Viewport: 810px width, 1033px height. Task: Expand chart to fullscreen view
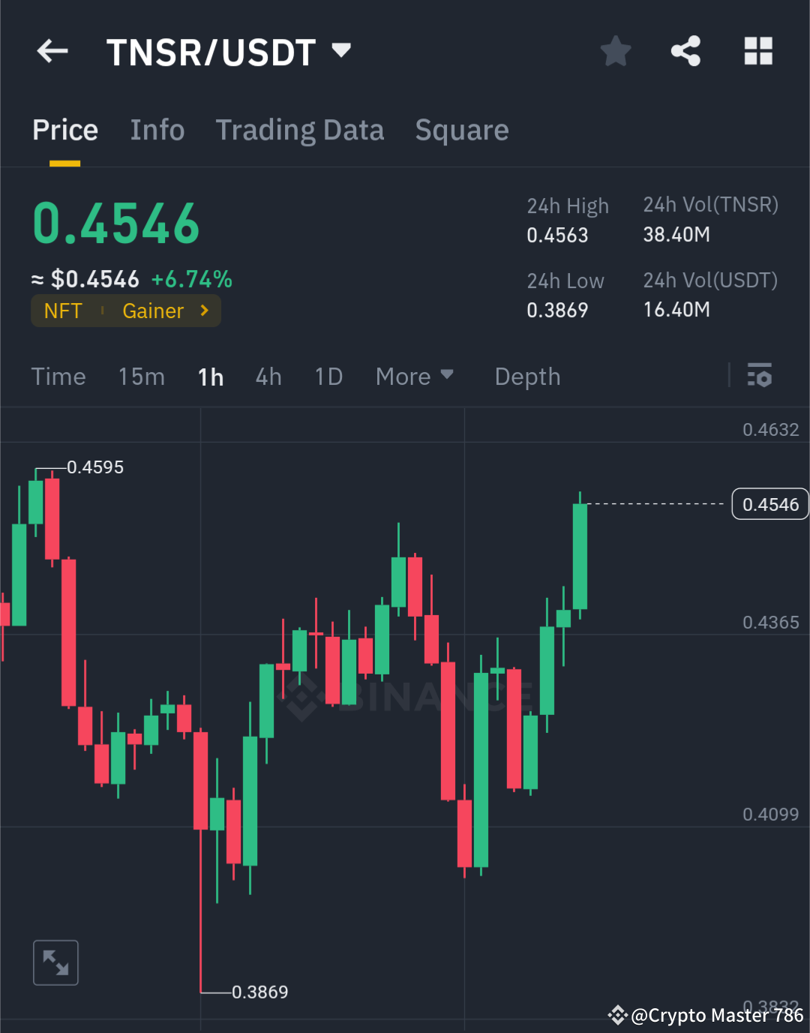[x=55, y=962]
